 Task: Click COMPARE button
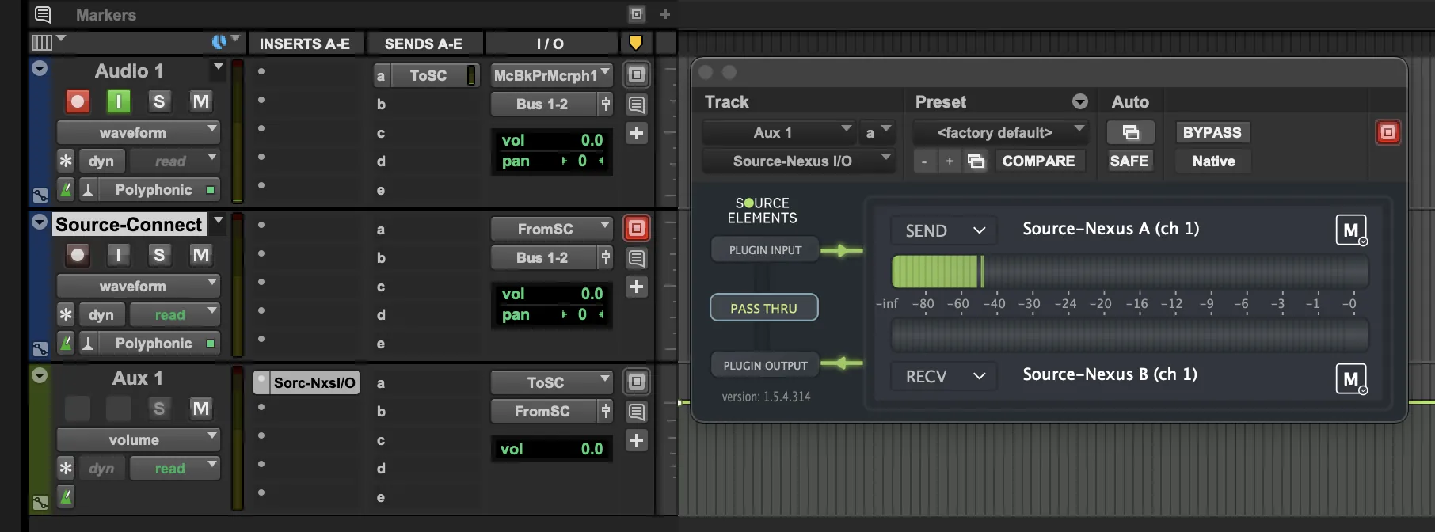tap(1038, 161)
